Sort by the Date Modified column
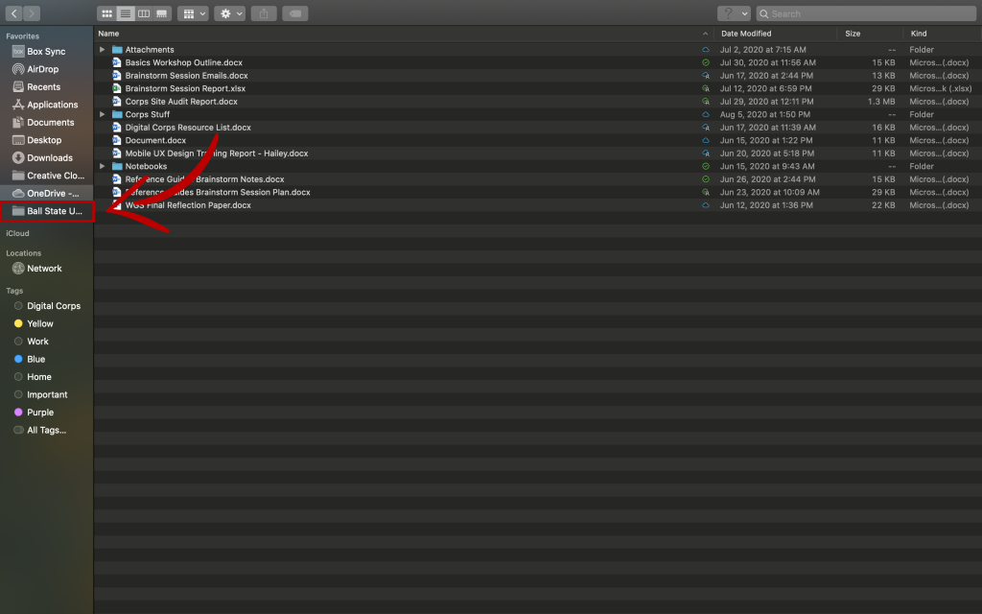The image size is (982, 614). (746, 34)
